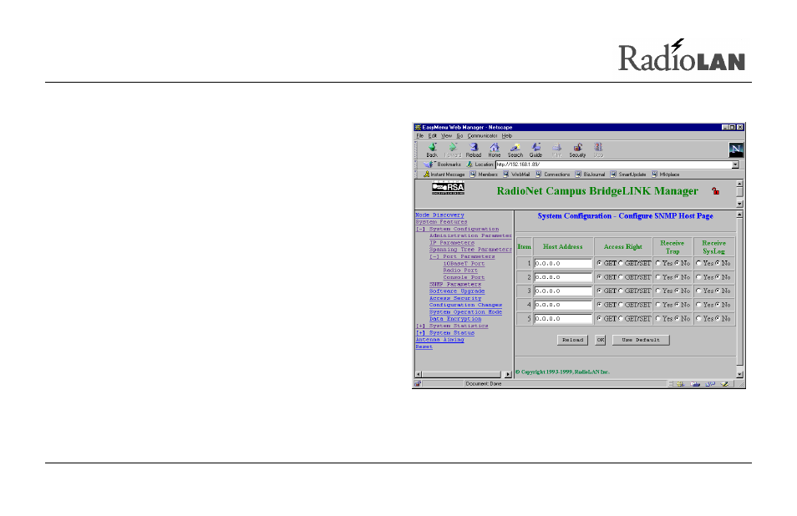Open the Radio Port link

click(x=460, y=271)
